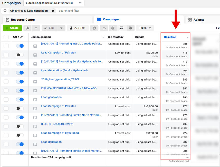220x167 pixels.
Task: Toggle switch for 2019_Lead_generation_TESOL
Action: [20, 82]
